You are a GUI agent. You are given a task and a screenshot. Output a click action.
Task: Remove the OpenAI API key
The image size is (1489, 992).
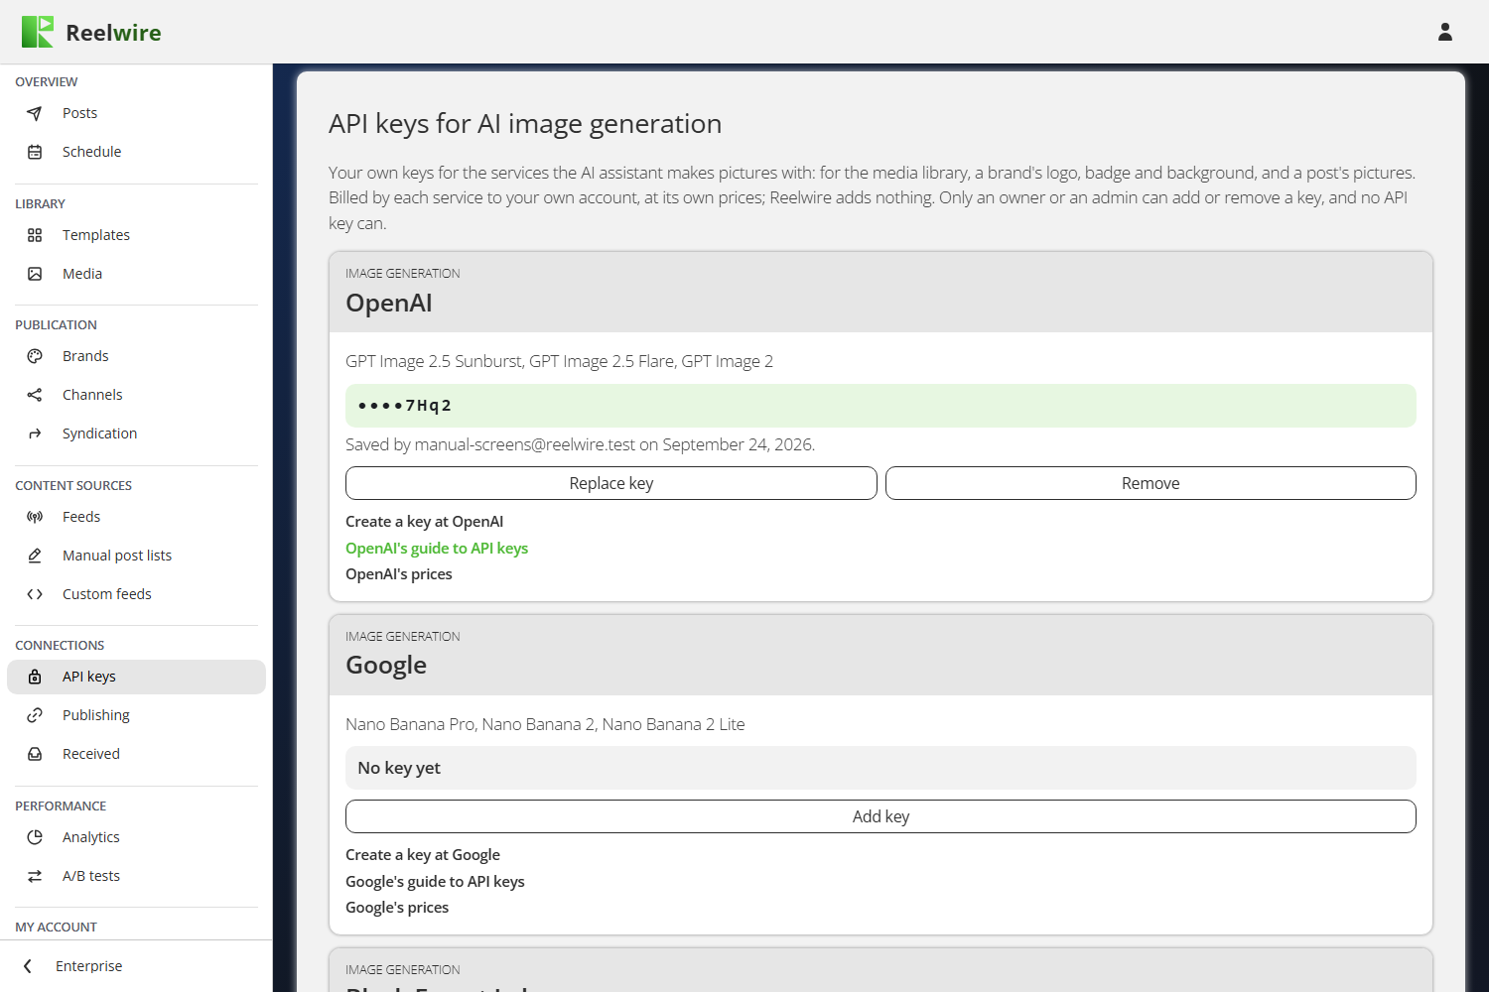pos(1151,483)
